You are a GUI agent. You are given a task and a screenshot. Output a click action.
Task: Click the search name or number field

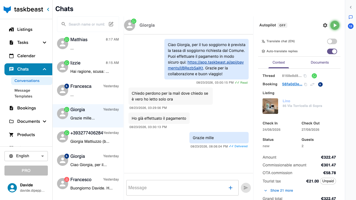(86, 24)
